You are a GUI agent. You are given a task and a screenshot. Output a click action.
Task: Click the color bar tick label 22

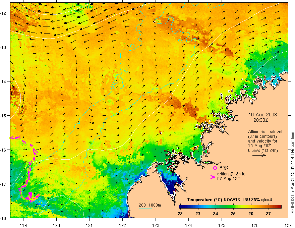pos(180,214)
